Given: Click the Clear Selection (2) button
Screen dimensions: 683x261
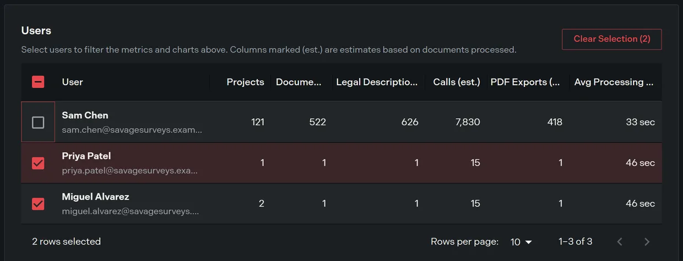Looking at the screenshot, I should (611, 39).
